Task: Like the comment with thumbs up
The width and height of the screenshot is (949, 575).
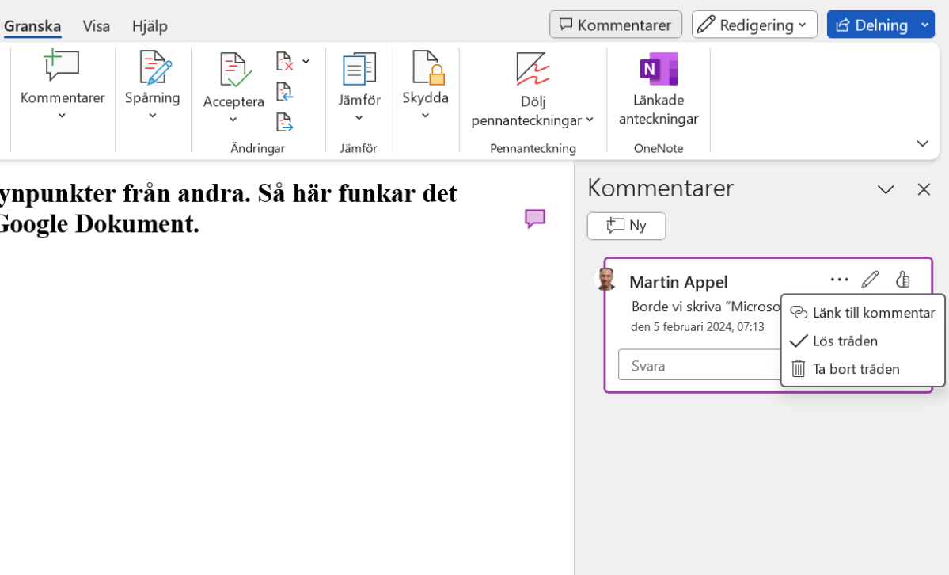Action: tap(902, 280)
